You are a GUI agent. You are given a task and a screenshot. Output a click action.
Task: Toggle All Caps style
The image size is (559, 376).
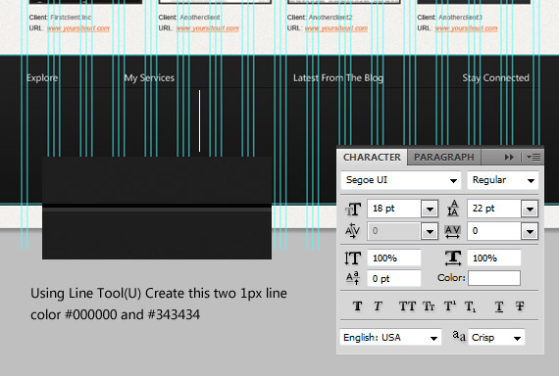[408, 306]
